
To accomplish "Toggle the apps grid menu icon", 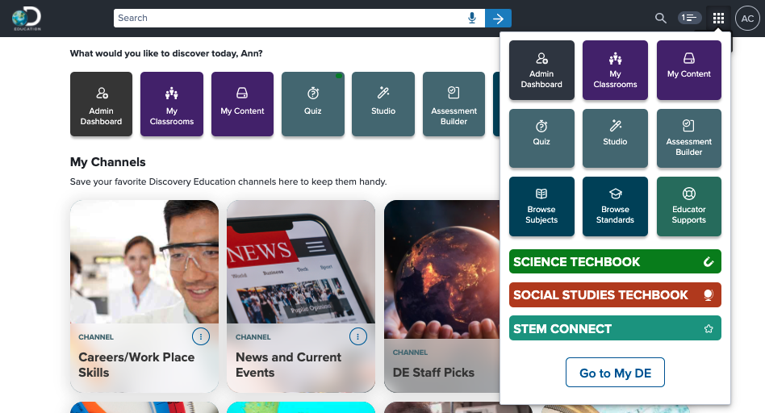I will [718, 19].
